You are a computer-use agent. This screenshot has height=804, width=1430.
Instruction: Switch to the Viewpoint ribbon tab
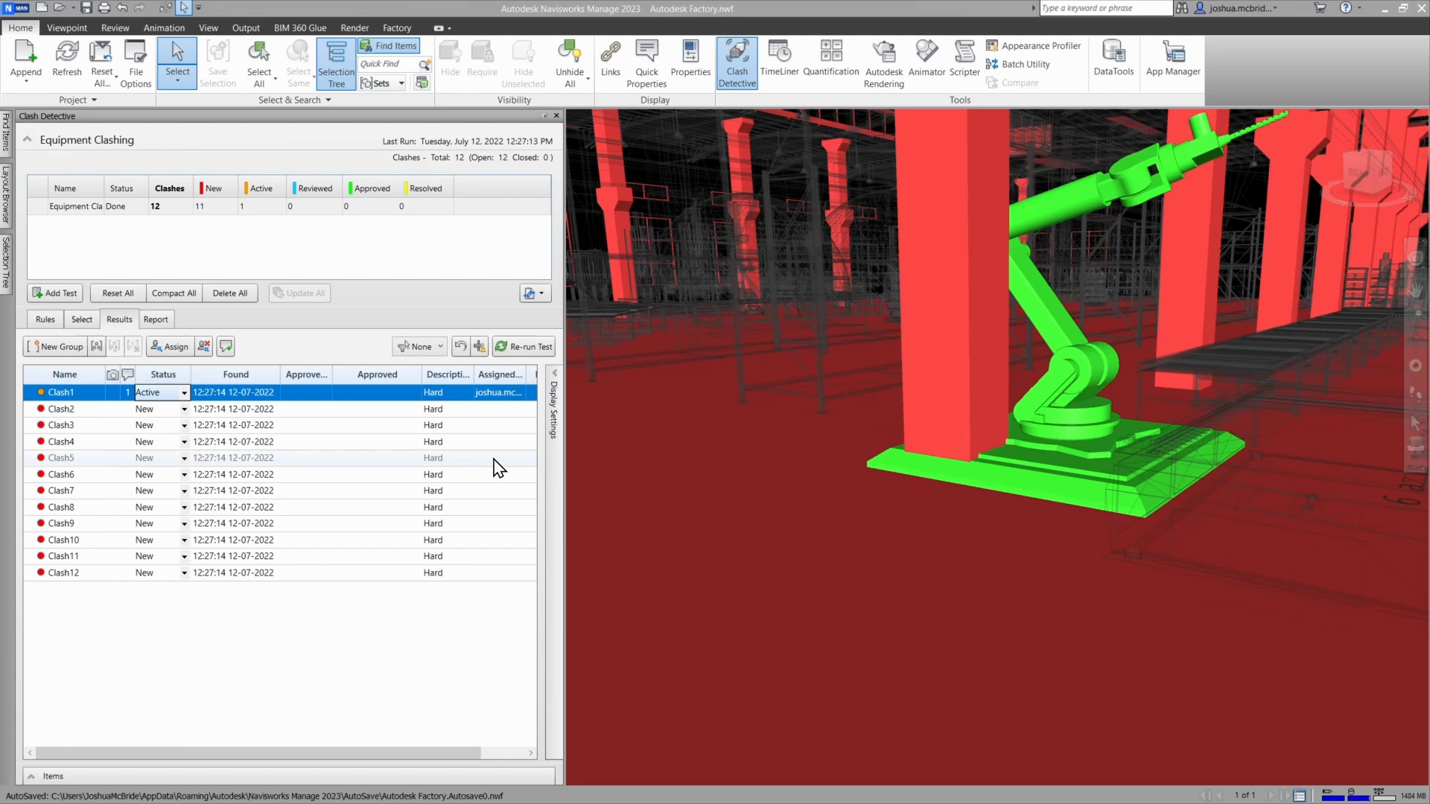point(66,28)
